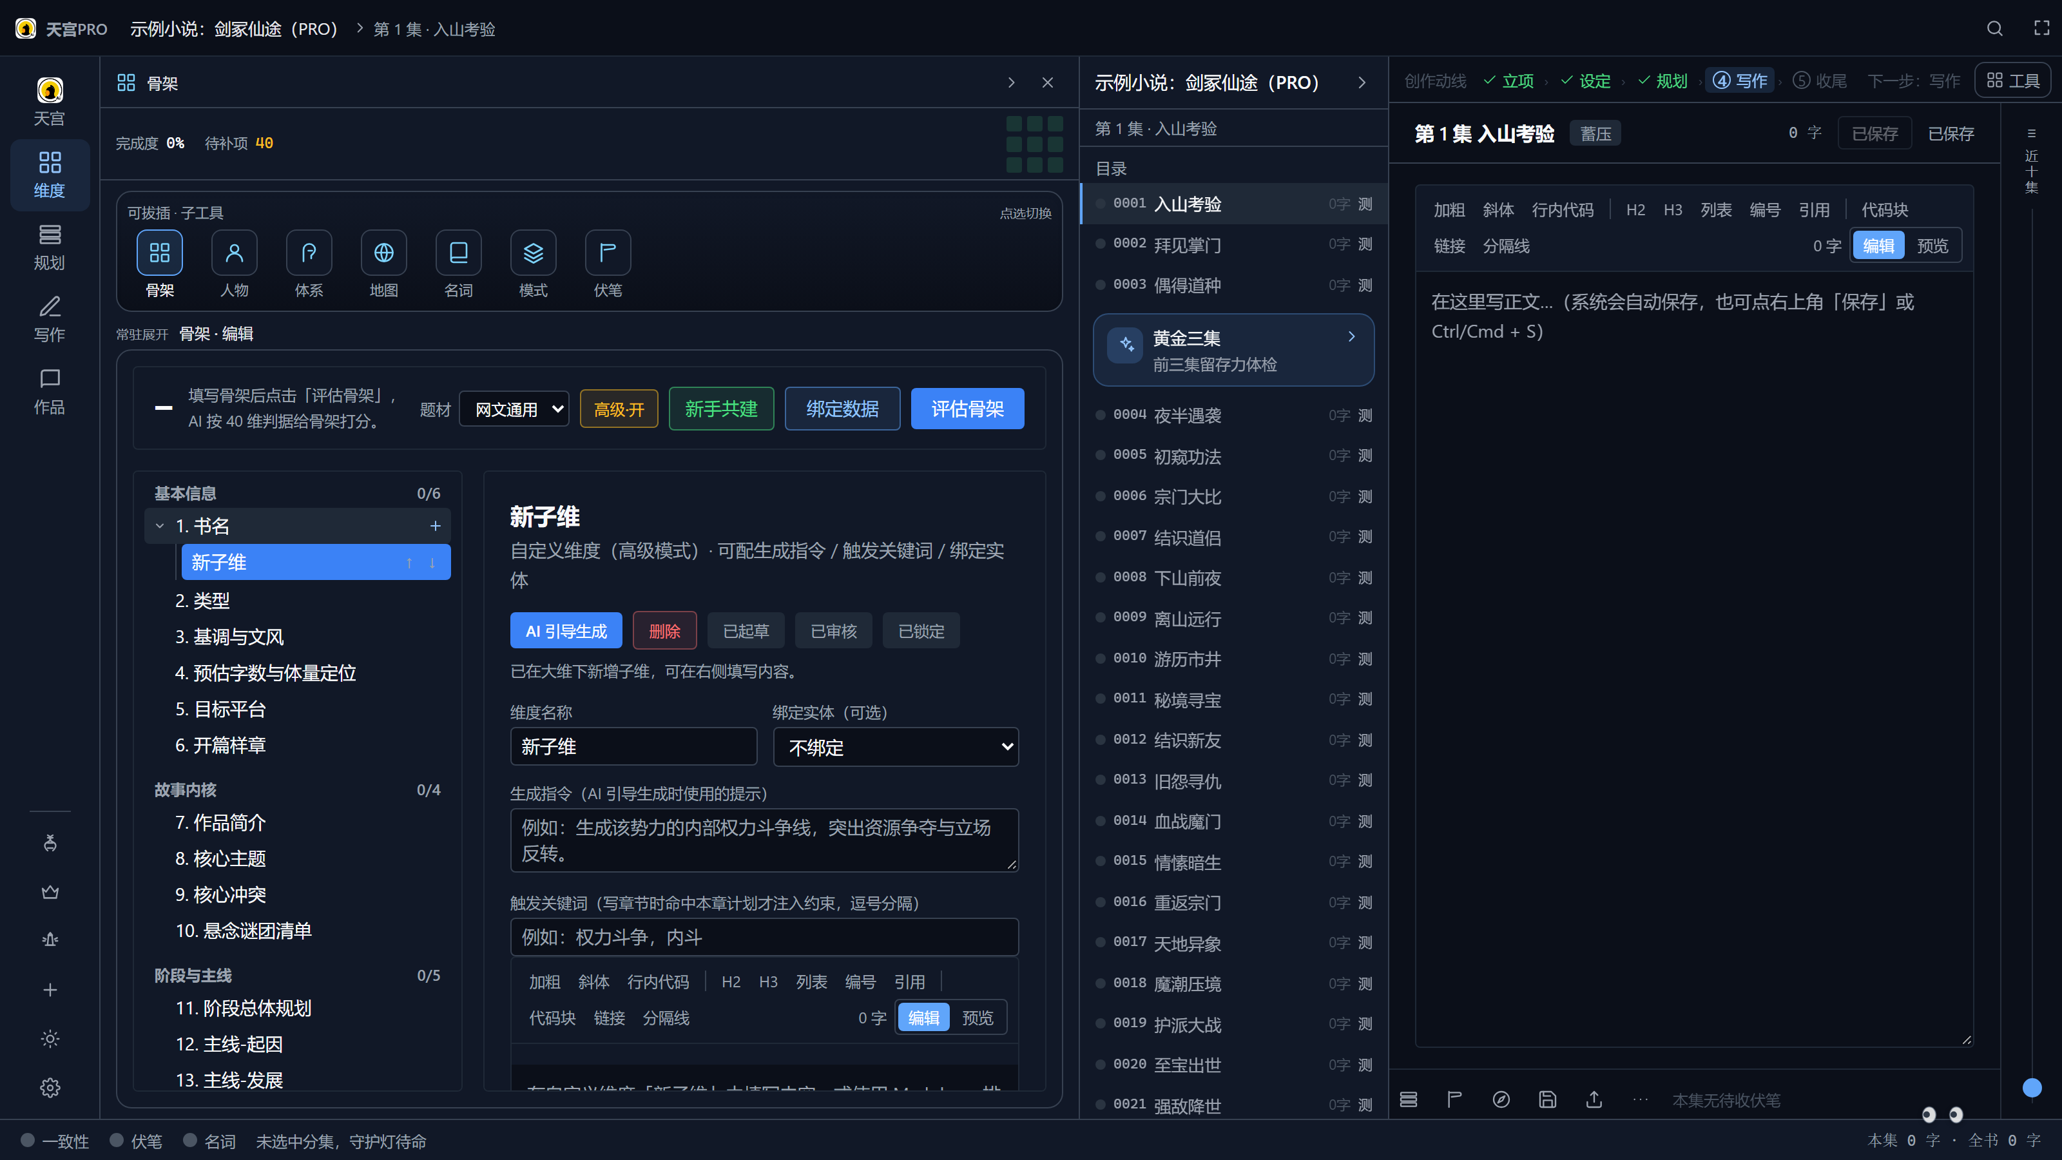
Task: Go to 立项 workflow step
Action: 1508,81
